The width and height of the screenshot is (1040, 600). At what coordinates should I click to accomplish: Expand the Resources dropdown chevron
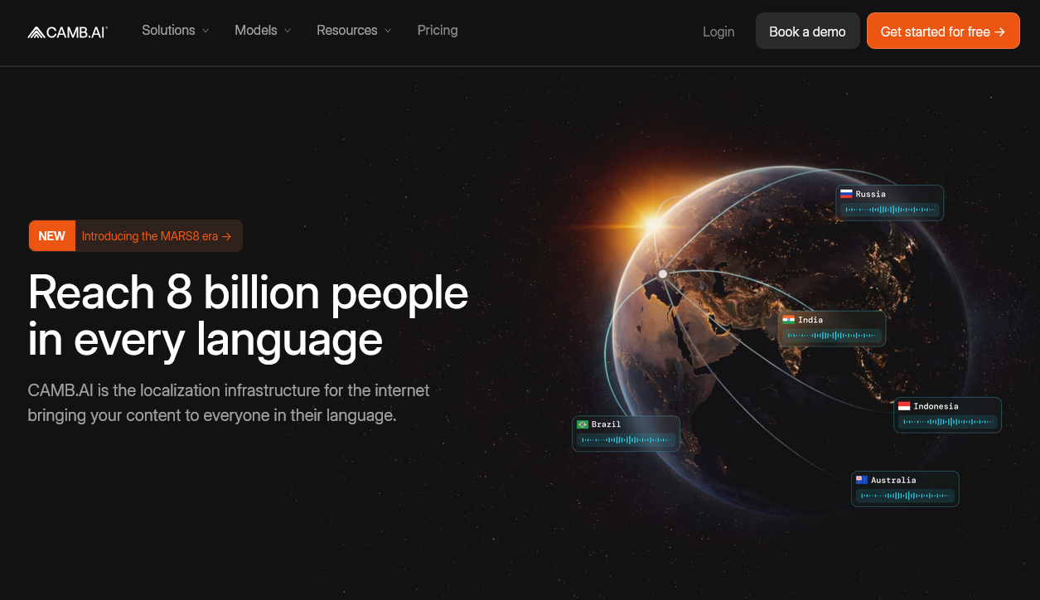click(388, 31)
